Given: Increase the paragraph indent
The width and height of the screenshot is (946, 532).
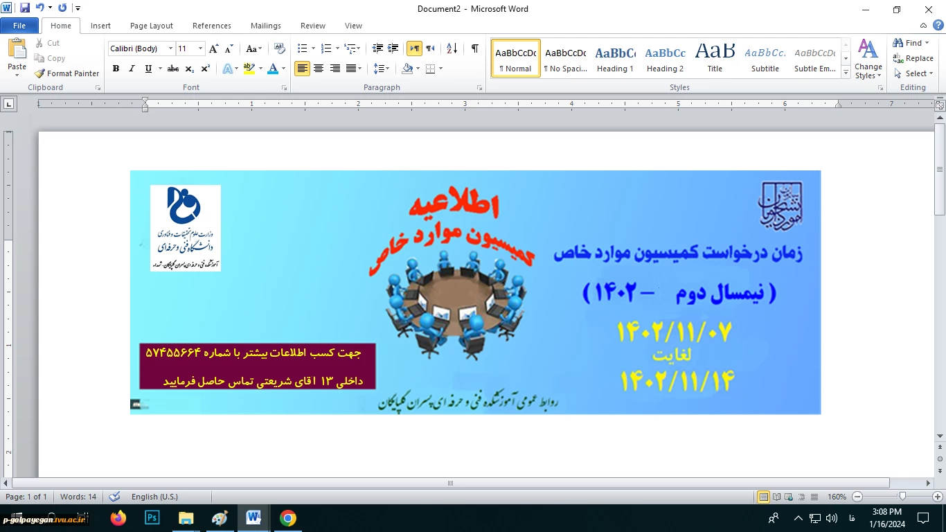Looking at the screenshot, I should (393, 48).
